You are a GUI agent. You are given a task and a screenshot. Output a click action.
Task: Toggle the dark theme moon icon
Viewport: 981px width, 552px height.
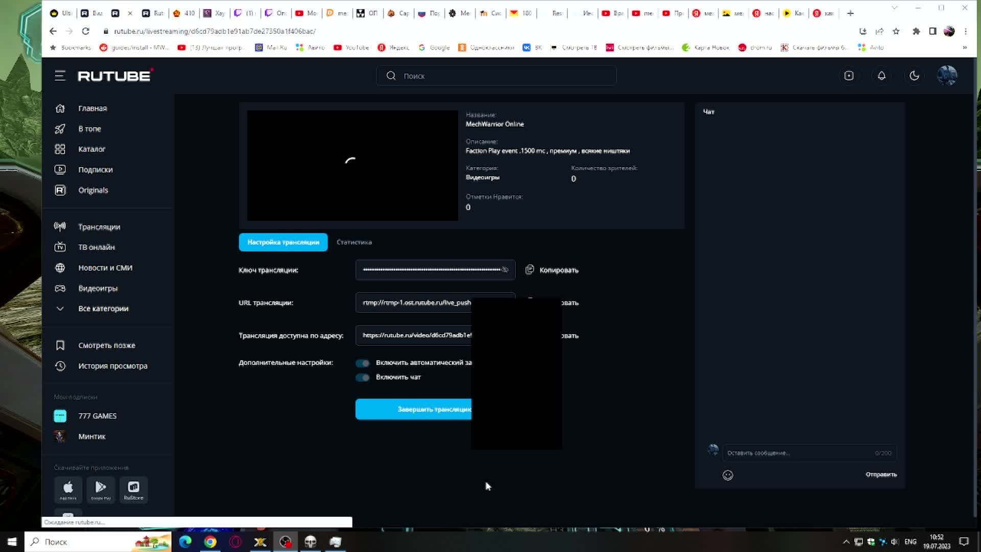(x=914, y=76)
